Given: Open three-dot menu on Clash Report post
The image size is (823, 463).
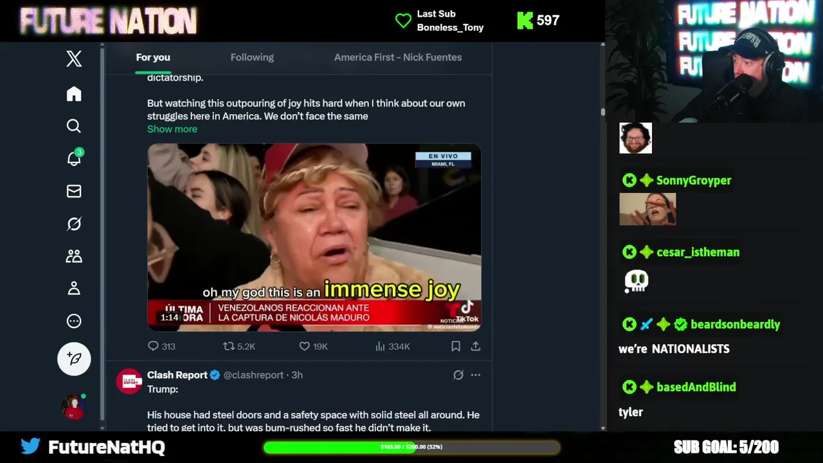Looking at the screenshot, I should (475, 375).
